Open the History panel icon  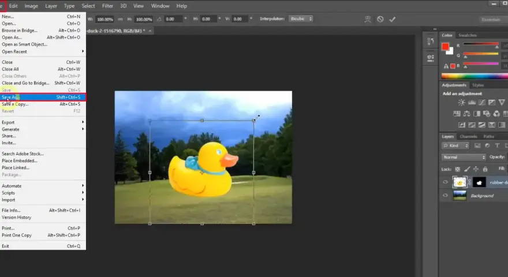coord(431,41)
